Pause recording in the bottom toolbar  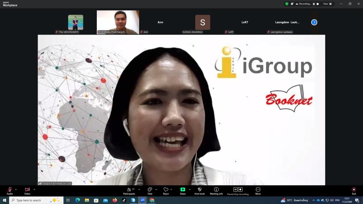235,190
